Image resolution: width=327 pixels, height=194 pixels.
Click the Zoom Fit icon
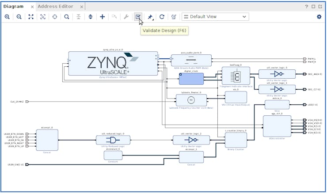tap(31, 17)
